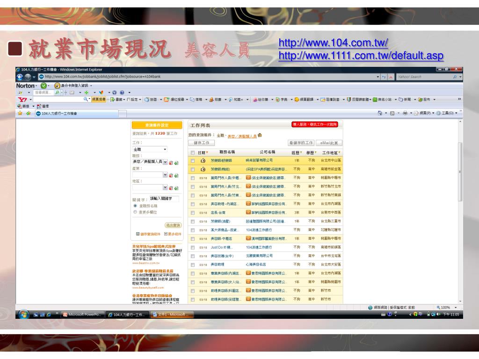Click the 字典 dictionary icon on Yahoo toolbar

click(x=277, y=100)
